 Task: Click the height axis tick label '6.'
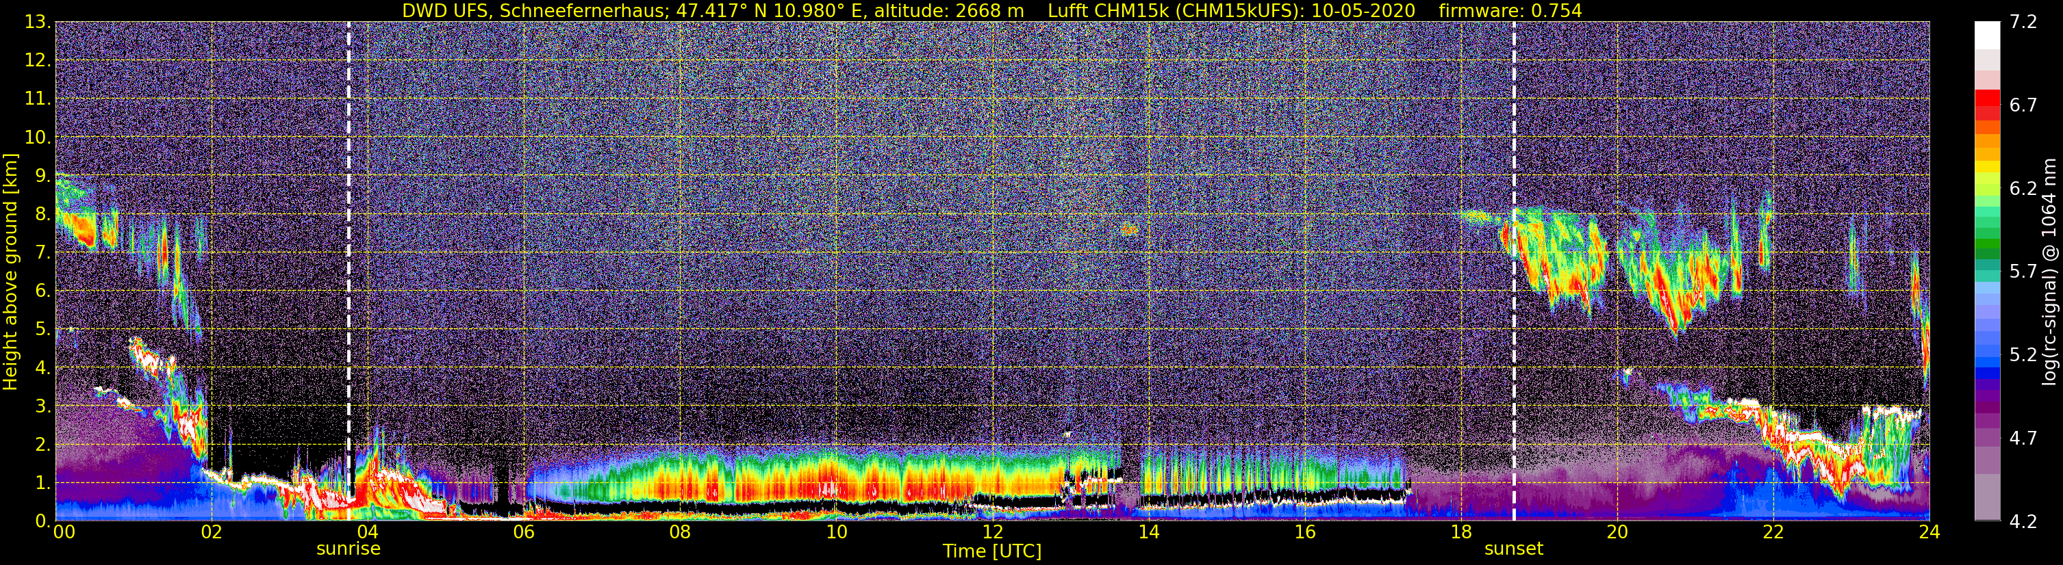click(x=42, y=291)
